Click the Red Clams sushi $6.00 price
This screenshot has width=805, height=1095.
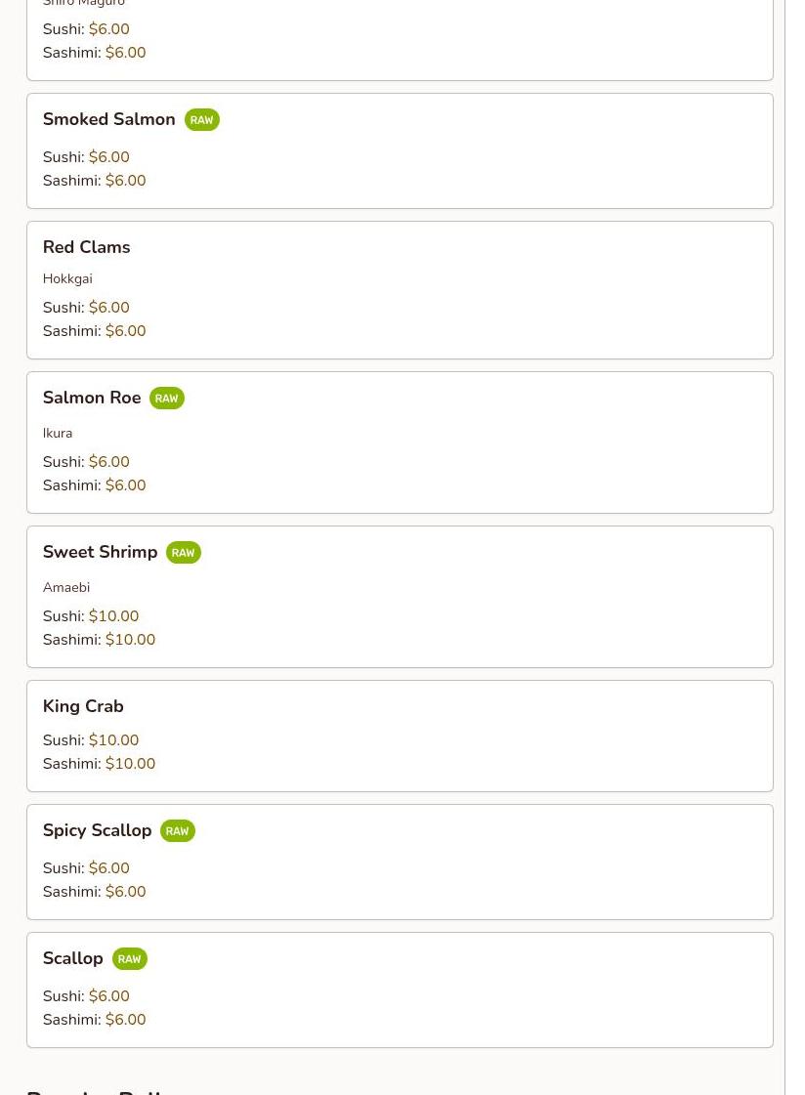click(x=108, y=308)
